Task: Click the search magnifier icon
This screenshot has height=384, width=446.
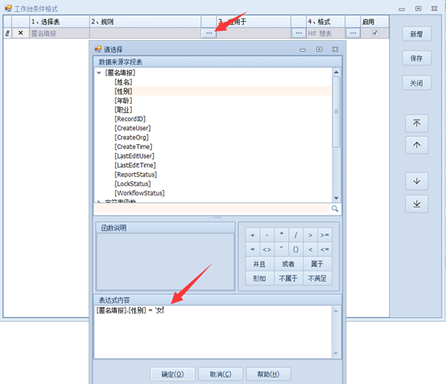Action: (x=335, y=209)
